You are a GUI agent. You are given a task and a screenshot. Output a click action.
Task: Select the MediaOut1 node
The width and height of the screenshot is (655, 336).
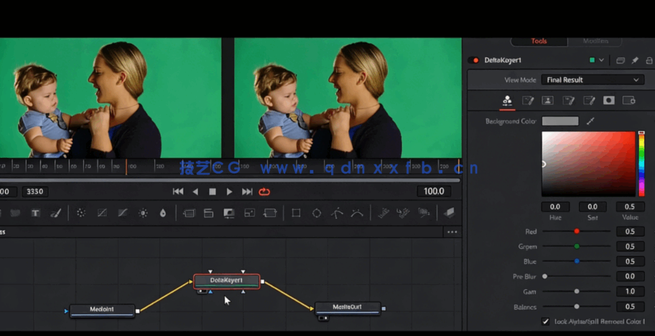click(x=348, y=307)
